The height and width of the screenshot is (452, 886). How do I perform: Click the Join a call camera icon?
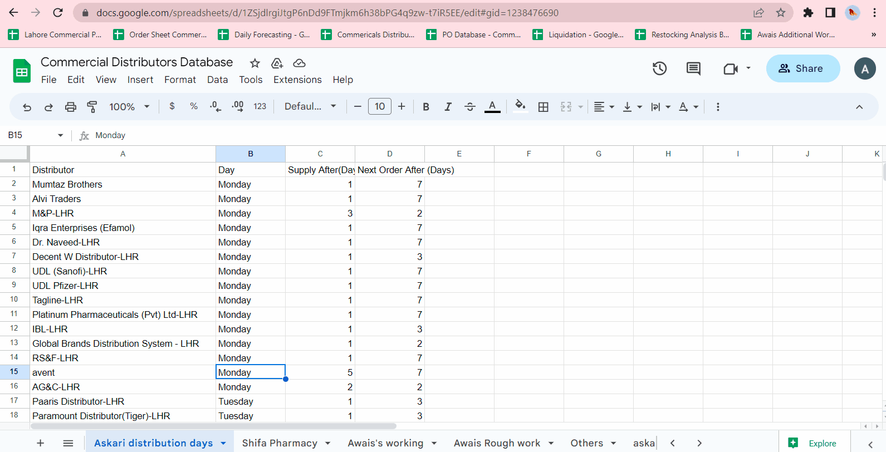click(731, 68)
